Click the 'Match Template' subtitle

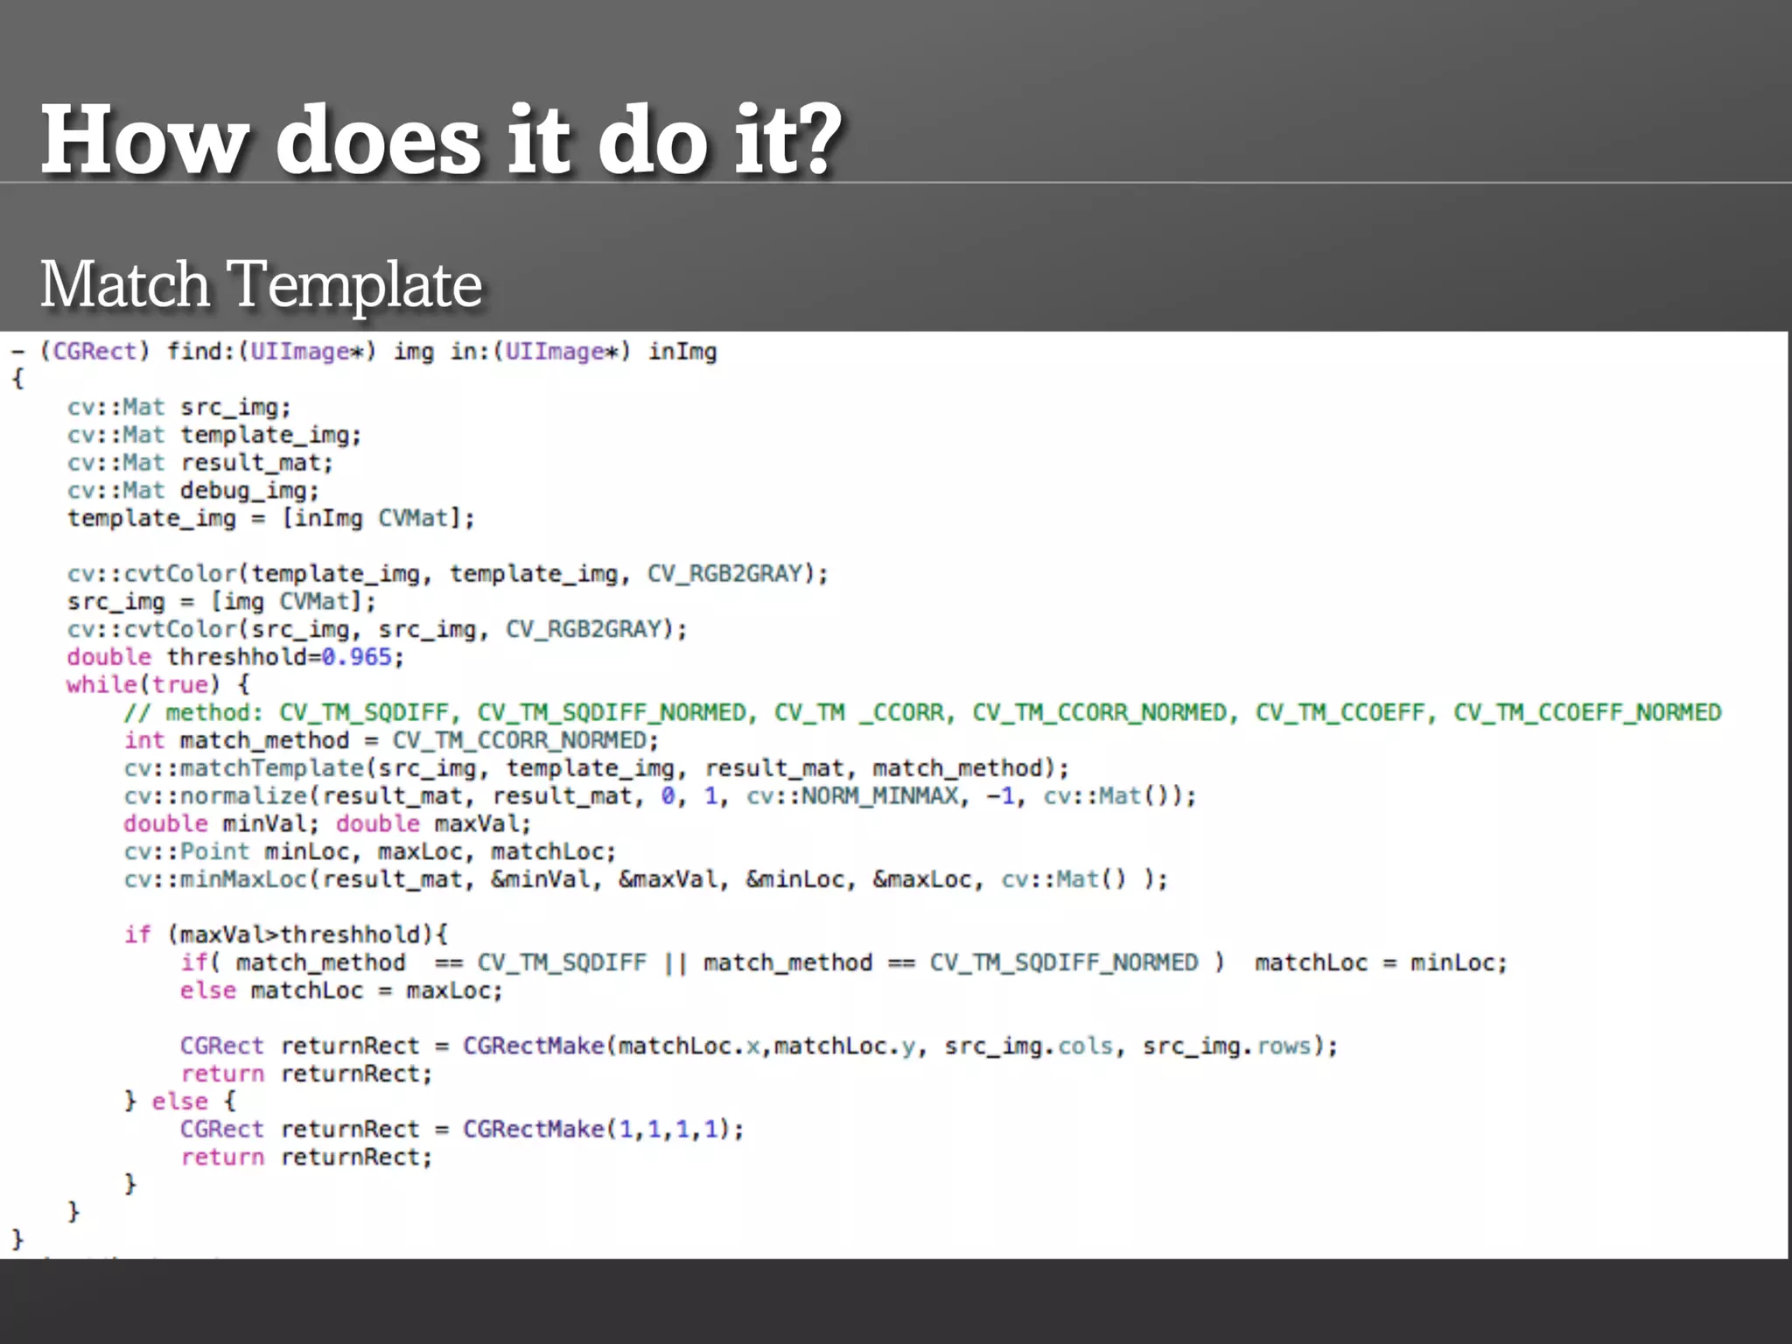[x=261, y=284]
